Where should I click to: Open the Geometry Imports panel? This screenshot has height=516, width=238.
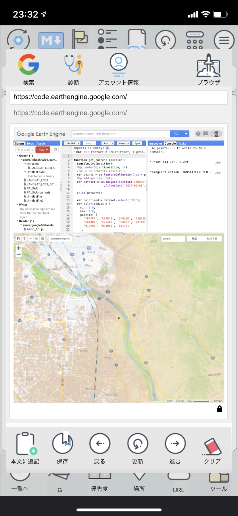click(x=60, y=238)
